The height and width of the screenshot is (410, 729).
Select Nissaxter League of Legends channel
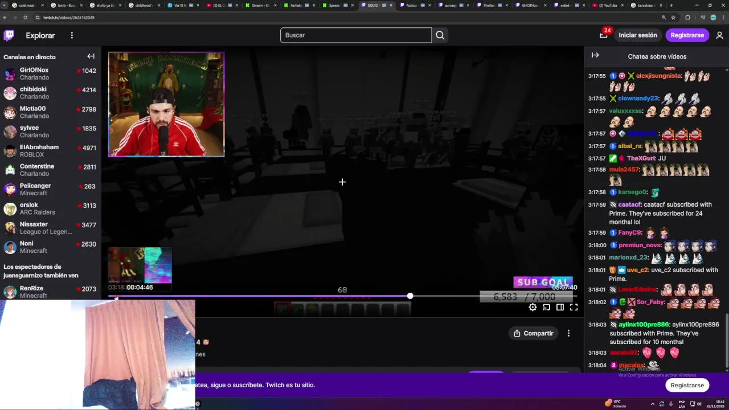click(x=50, y=228)
